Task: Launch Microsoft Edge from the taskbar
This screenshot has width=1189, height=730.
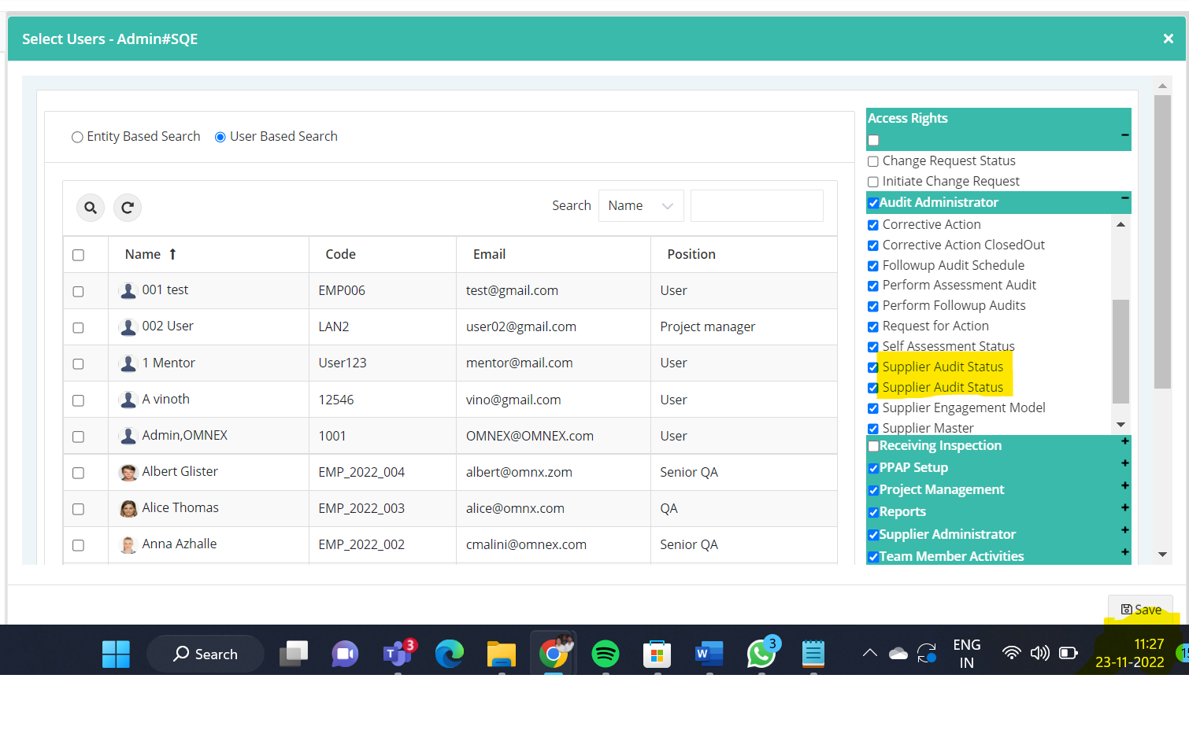Action: pyautogui.click(x=450, y=654)
